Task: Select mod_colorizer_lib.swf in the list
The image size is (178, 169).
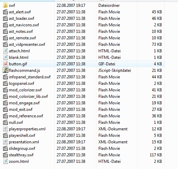Action: click(x=28, y=96)
